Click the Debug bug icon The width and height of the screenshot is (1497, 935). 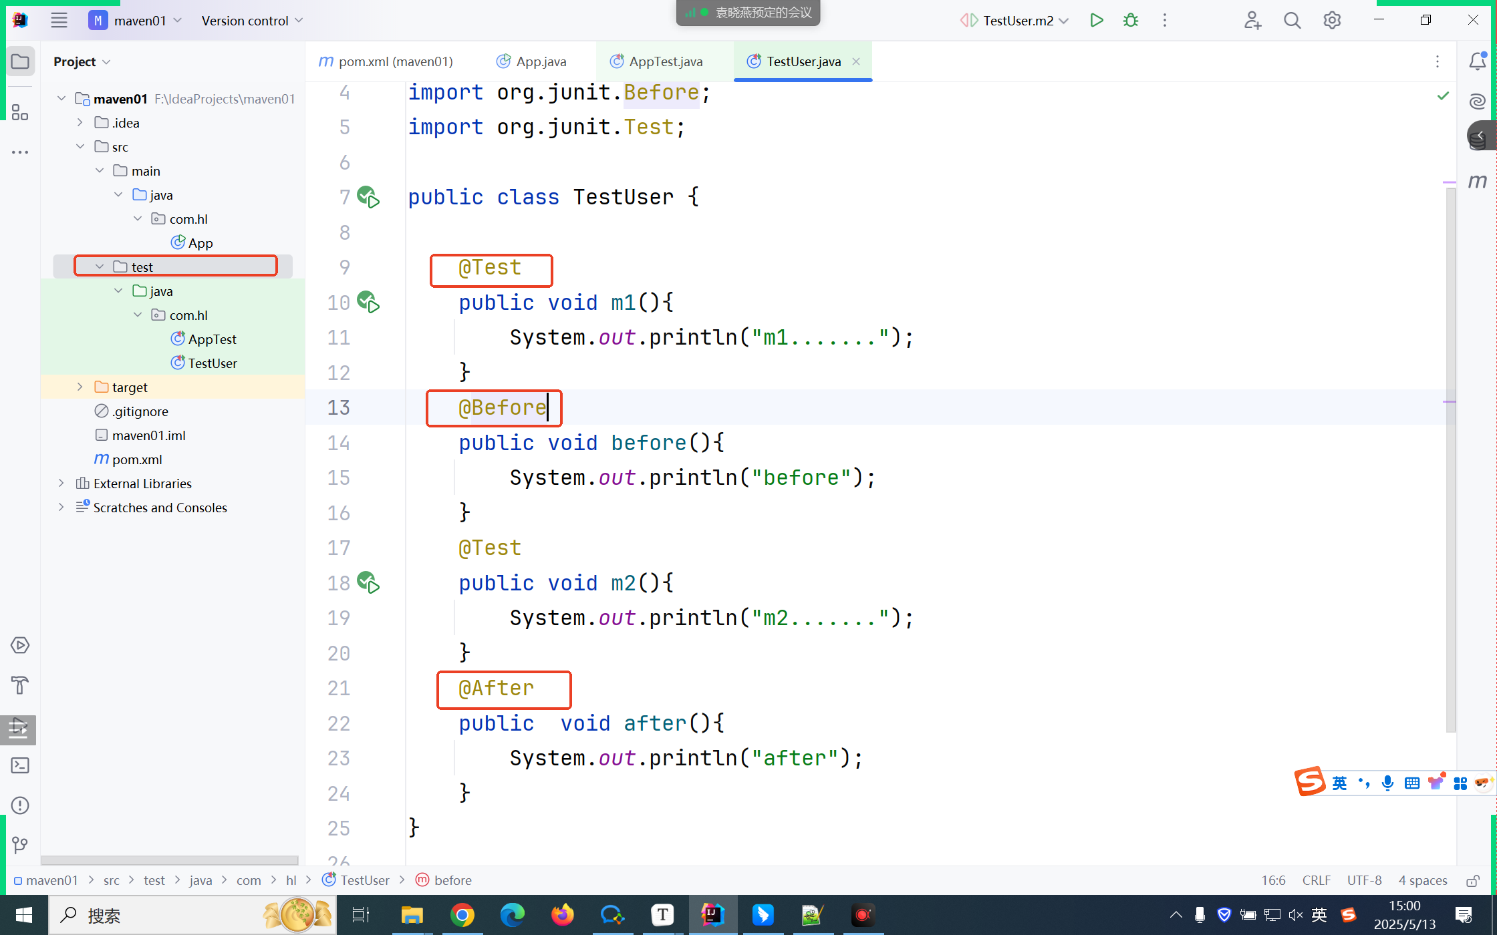(x=1131, y=20)
